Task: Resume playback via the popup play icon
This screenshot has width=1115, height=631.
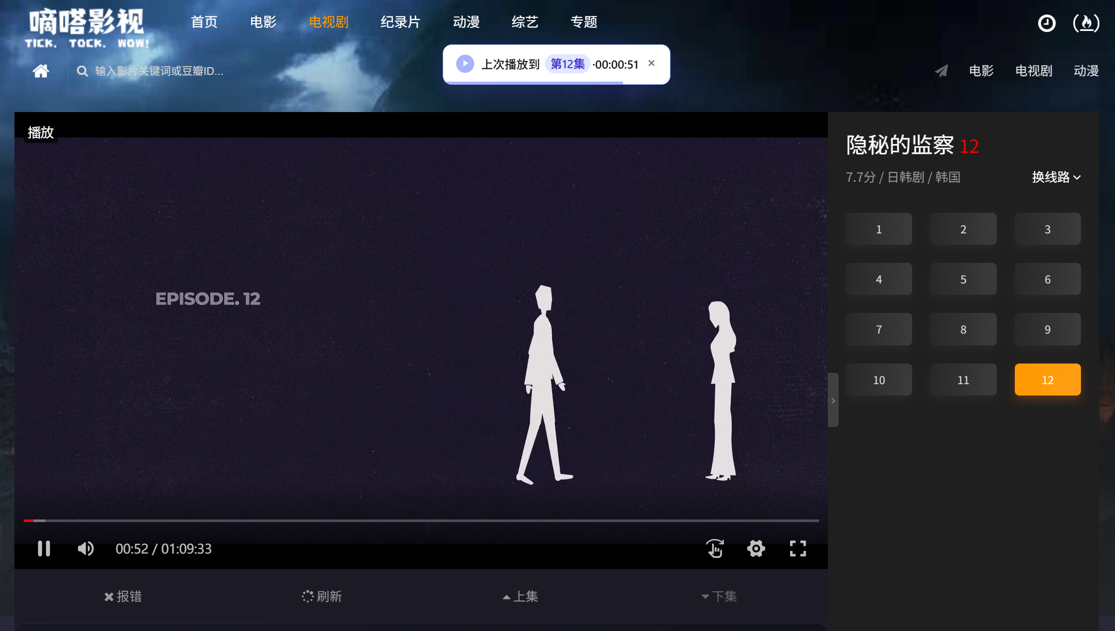Action: [465, 64]
